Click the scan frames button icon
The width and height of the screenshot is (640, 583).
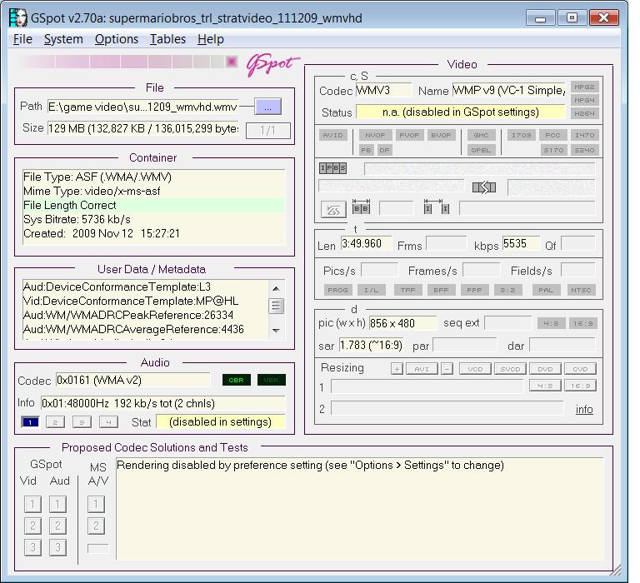pos(333,210)
